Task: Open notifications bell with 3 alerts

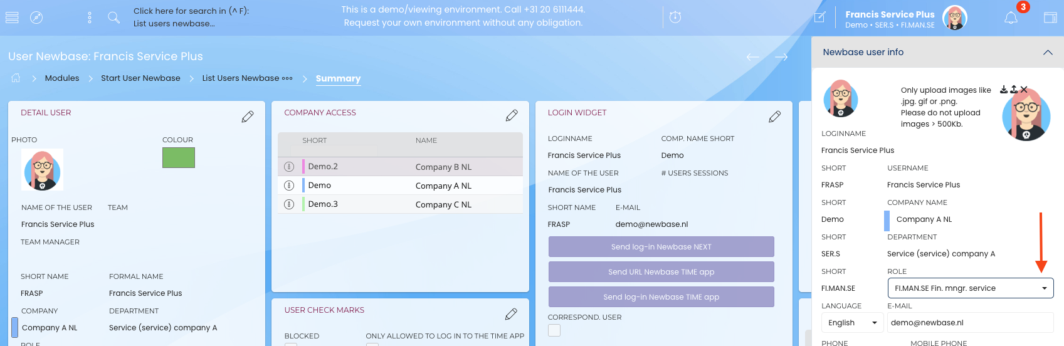Action: pos(1011,18)
